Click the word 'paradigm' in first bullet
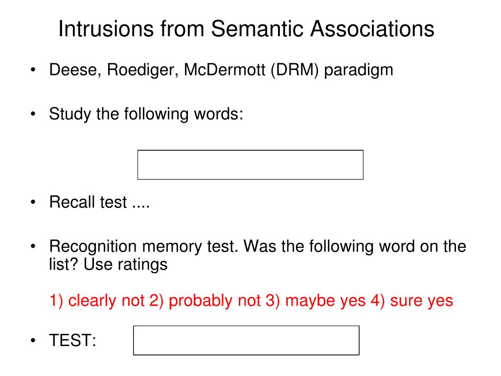Image resolution: width=501 pixels, height=376 pixels. [x=359, y=70]
